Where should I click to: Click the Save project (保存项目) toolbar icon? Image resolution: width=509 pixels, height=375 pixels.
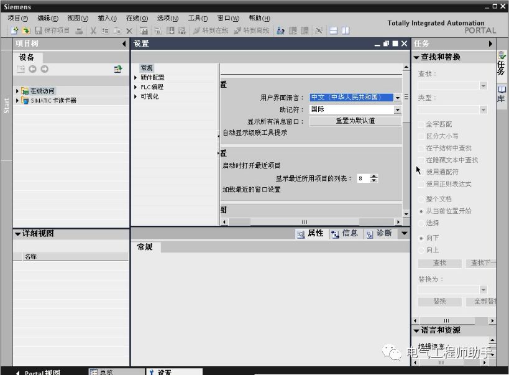[47, 30]
